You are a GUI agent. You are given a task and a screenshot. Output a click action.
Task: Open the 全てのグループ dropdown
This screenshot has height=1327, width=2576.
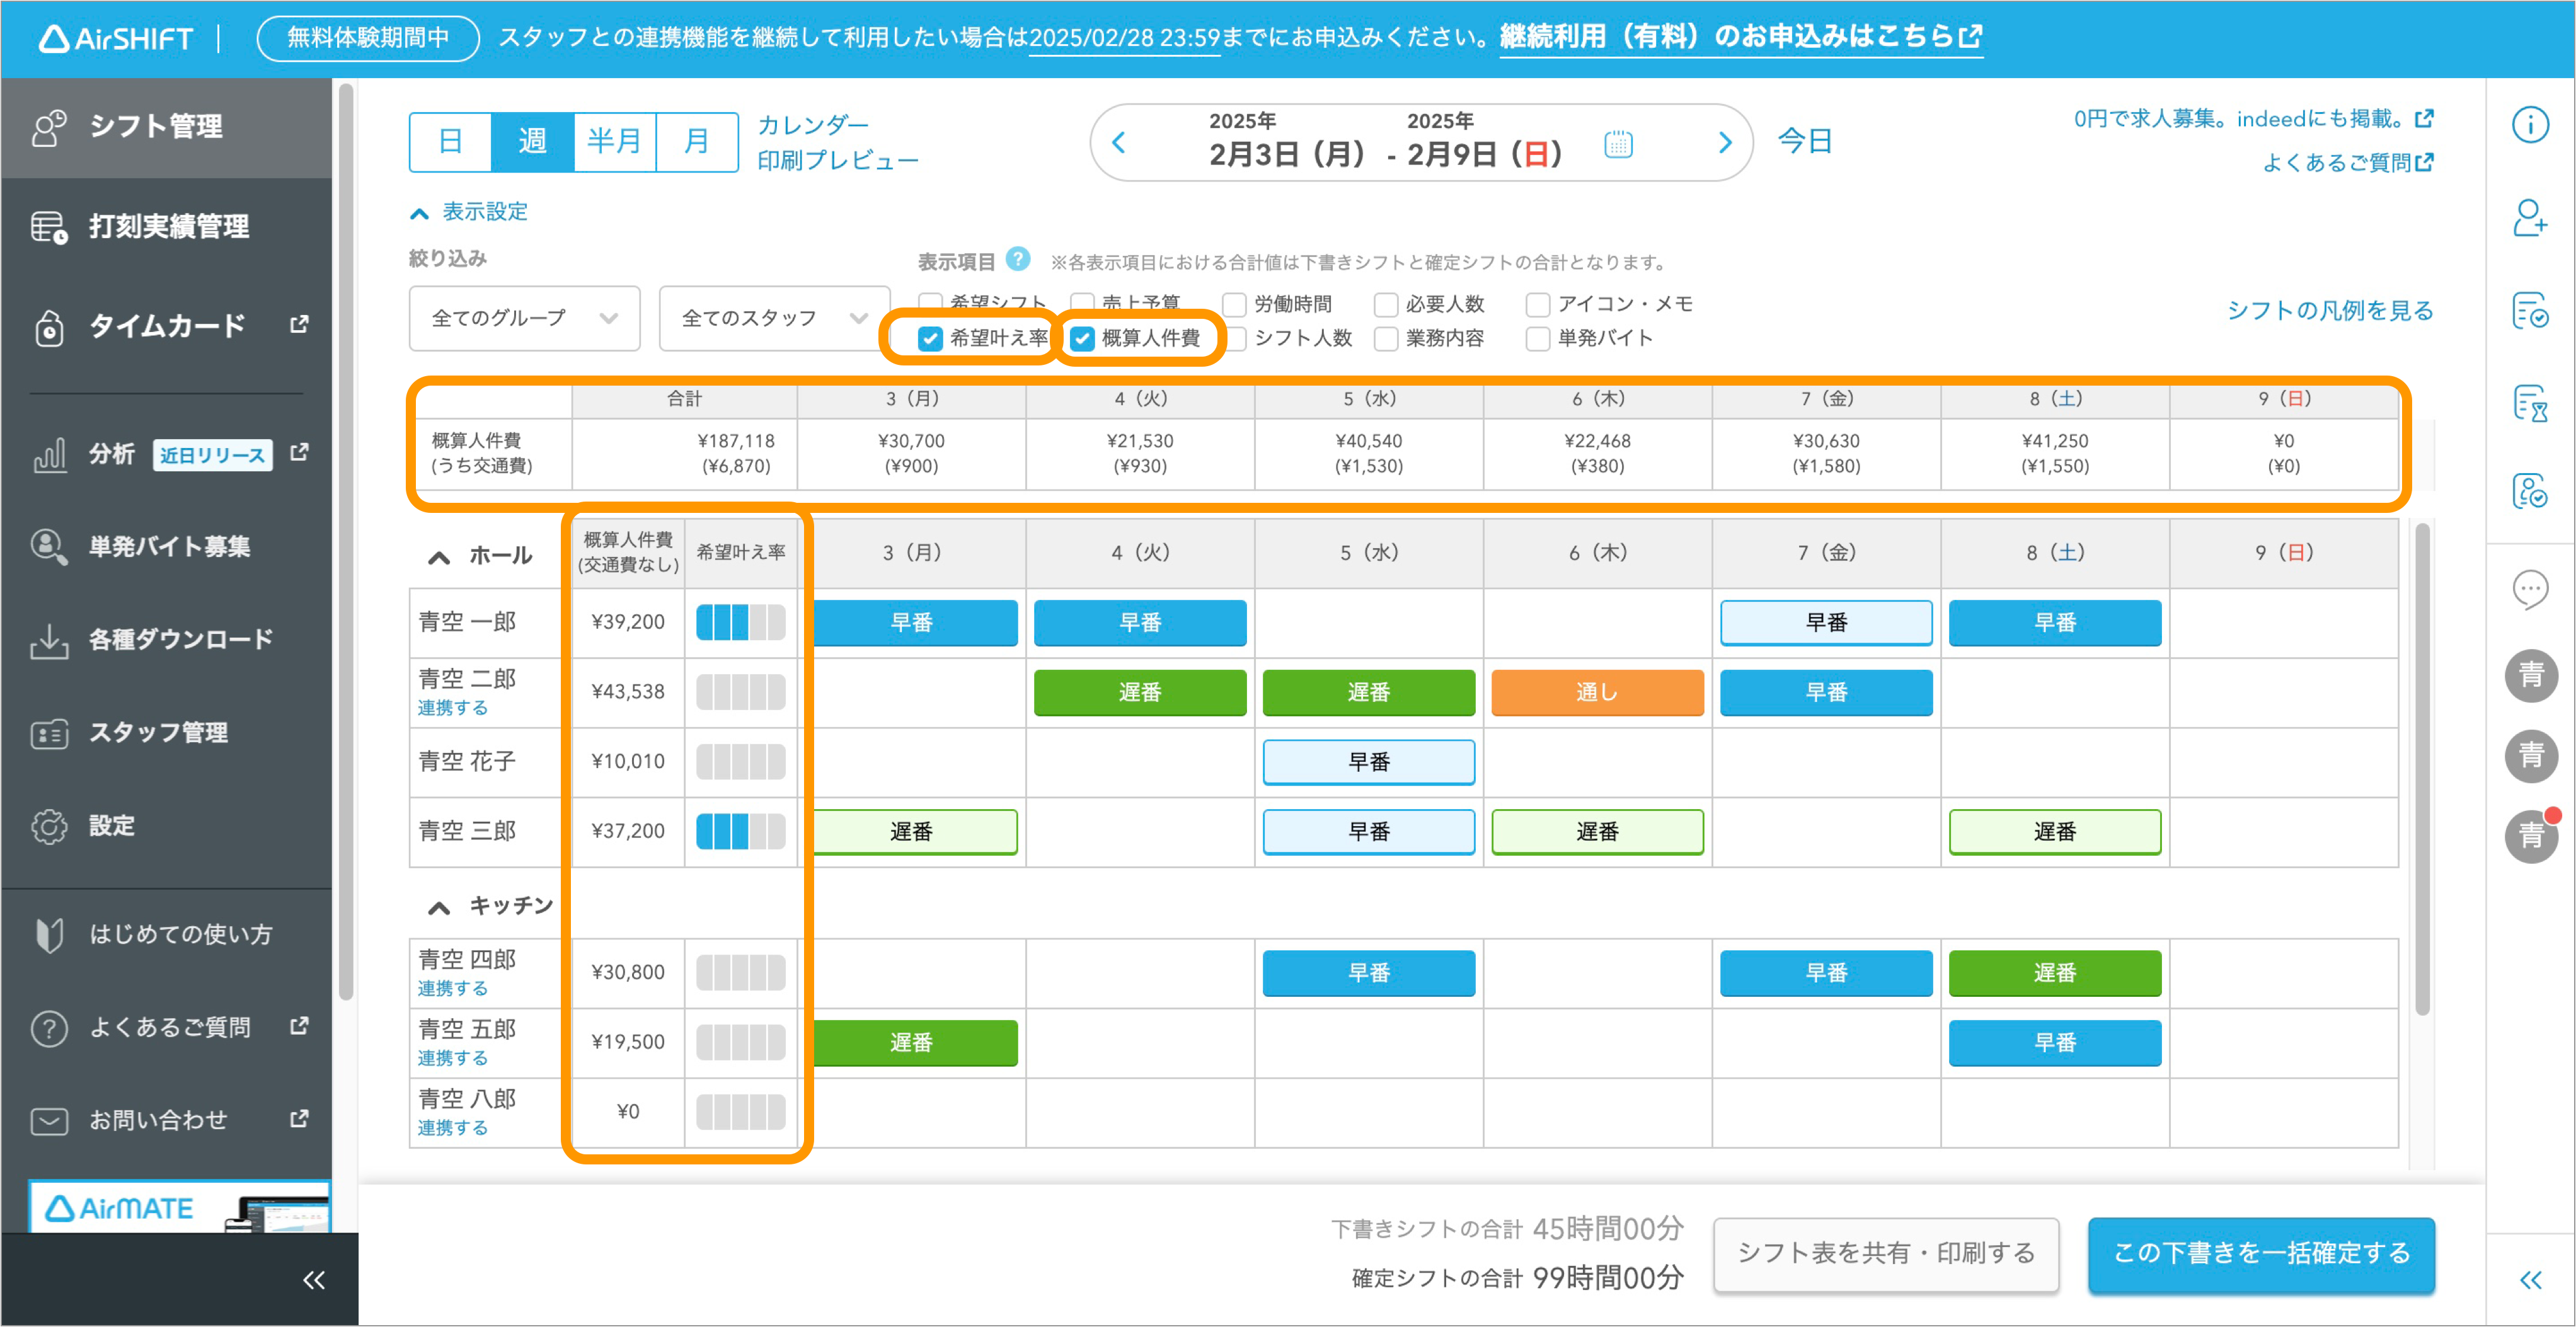click(x=524, y=318)
